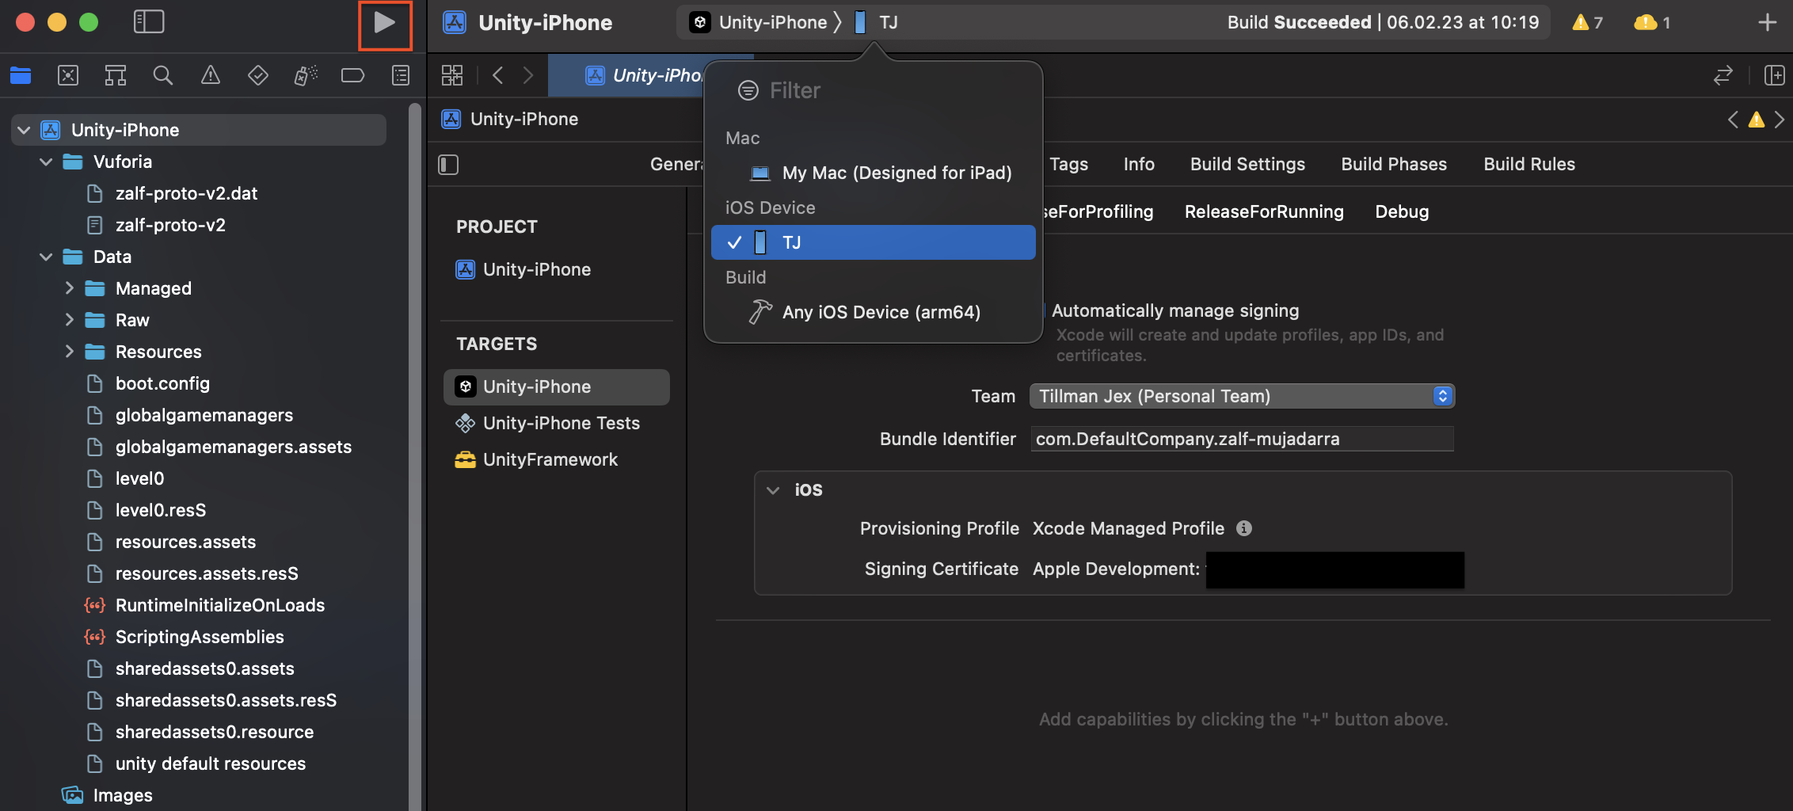Click the jump bar issue warning icon
Viewport: 1793px width, 811px height.
pos(1757,120)
